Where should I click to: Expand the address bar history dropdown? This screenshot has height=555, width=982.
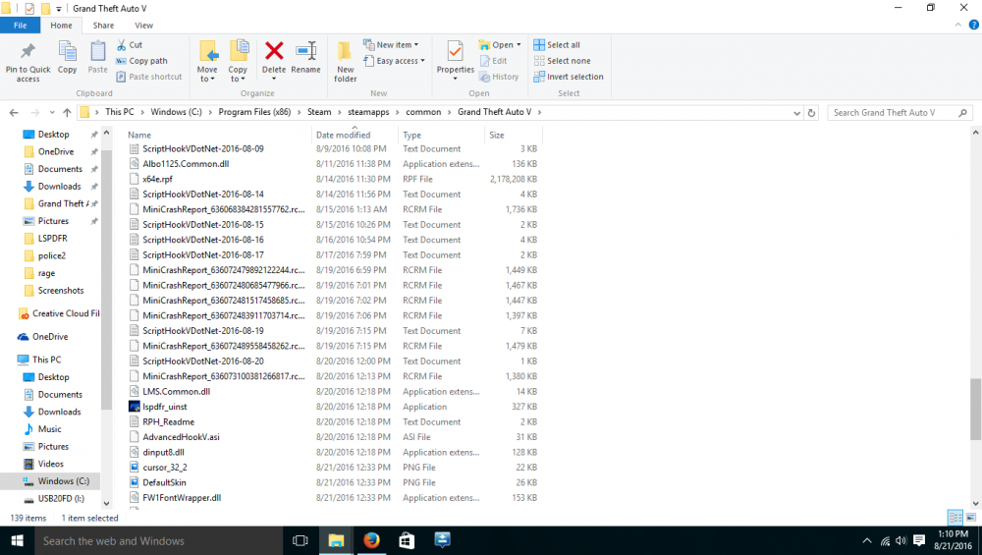(x=796, y=113)
